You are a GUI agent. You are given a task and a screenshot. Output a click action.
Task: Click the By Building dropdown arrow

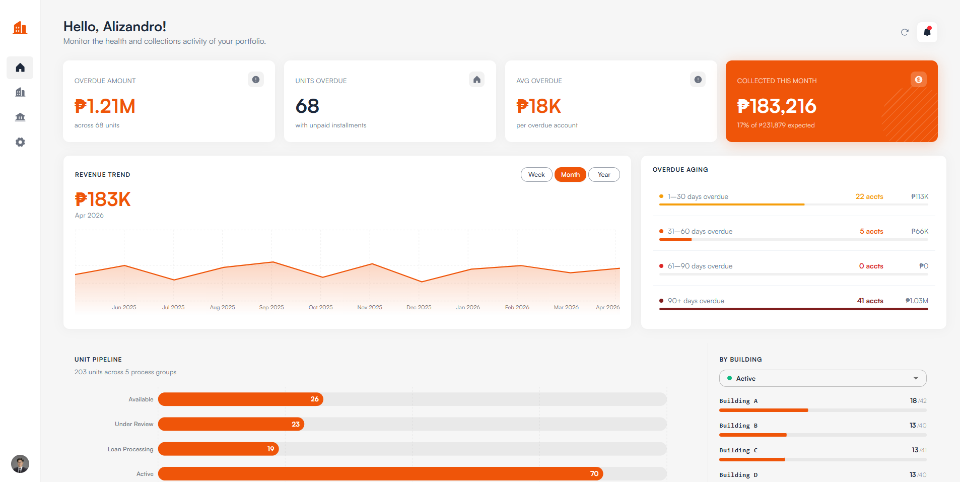click(x=916, y=378)
